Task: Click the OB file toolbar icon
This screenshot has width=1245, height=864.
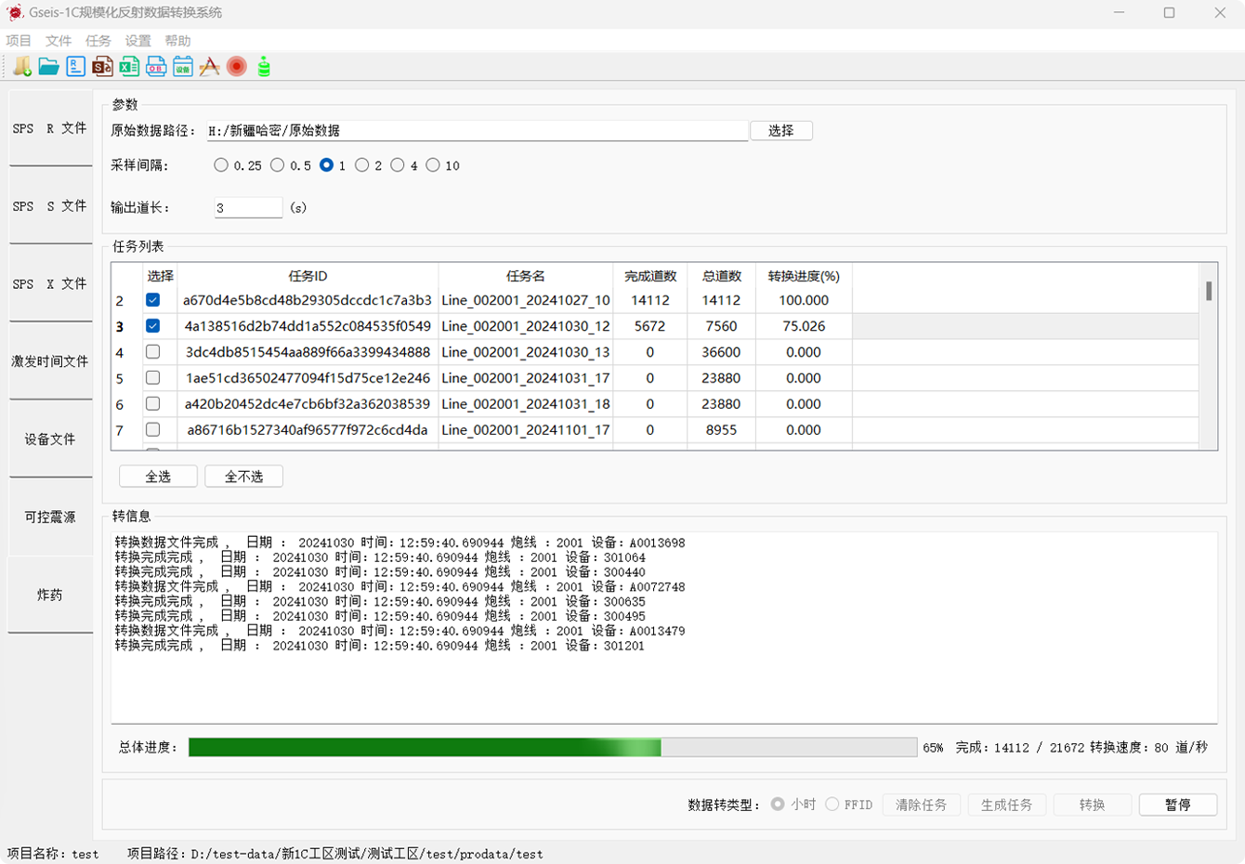Action: [156, 67]
